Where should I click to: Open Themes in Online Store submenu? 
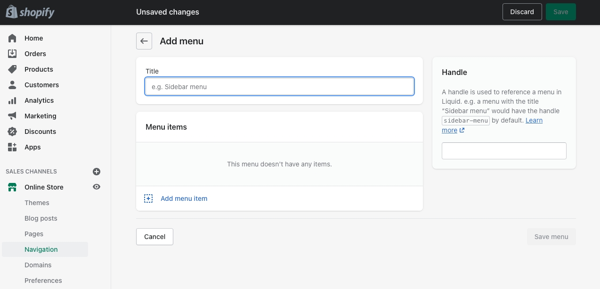(37, 203)
